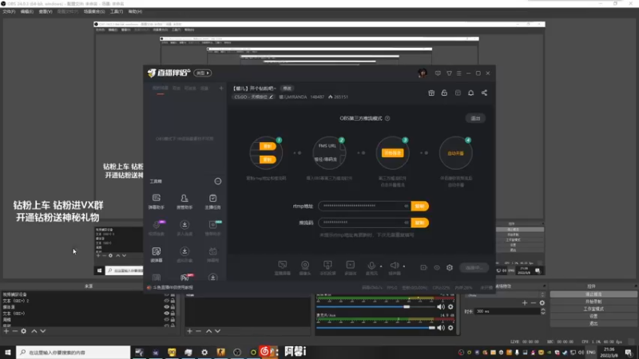Open the gear settings in the companion bottom bar
Screen dimensions: 639x359
click(450, 268)
